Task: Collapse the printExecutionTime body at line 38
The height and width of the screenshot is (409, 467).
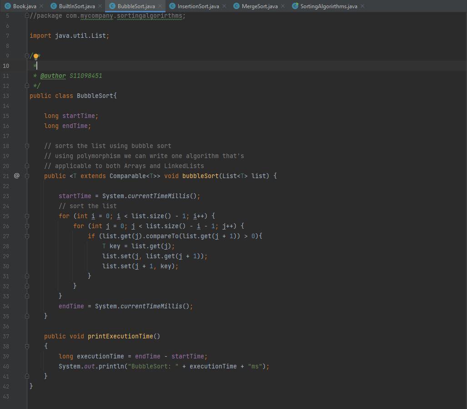Action: pos(27,346)
